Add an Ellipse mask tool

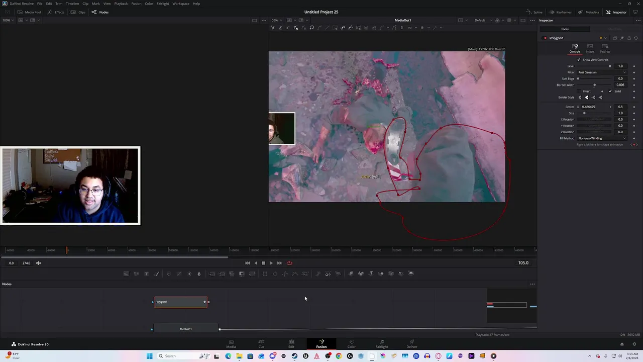point(275,274)
